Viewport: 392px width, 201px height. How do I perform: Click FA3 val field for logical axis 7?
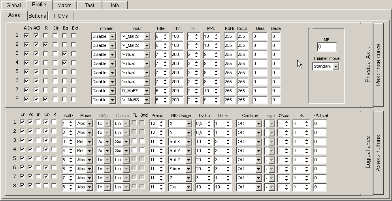[x=320, y=178]
